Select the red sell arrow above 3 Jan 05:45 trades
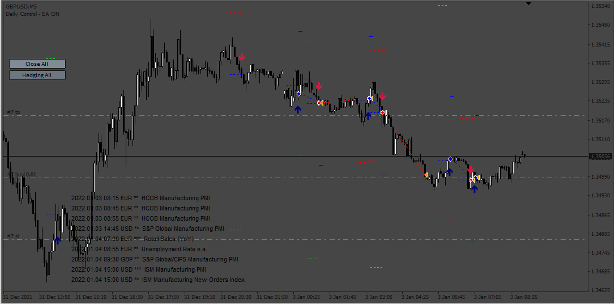The width and height of the screenshot is (615, 304). (x=470, y=170)
